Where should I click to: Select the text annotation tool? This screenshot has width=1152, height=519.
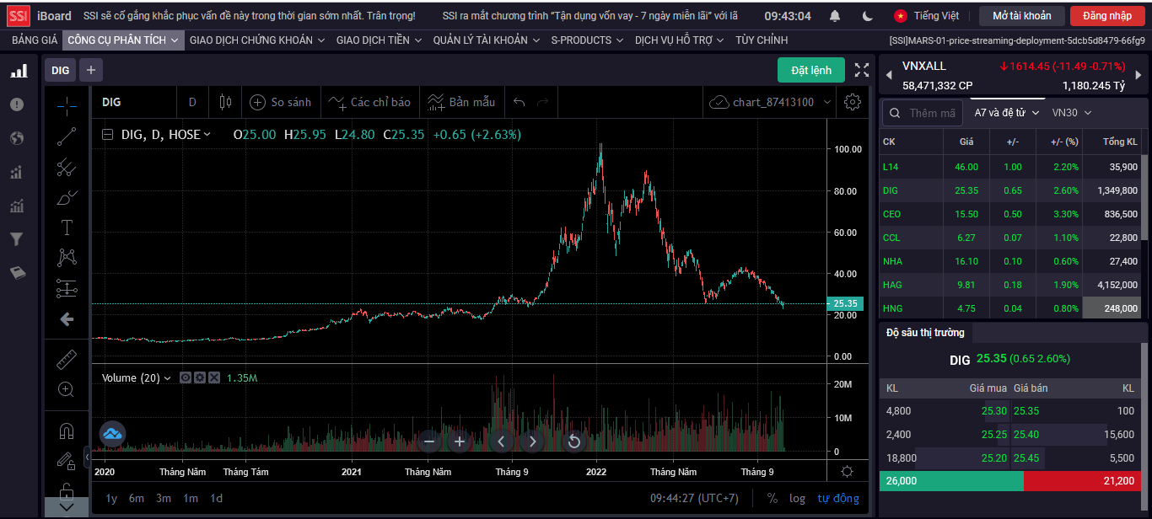click(x=67, y=227)
